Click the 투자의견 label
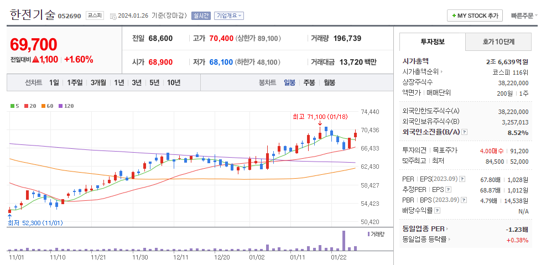Screen dimensions: 541x265 414,150
